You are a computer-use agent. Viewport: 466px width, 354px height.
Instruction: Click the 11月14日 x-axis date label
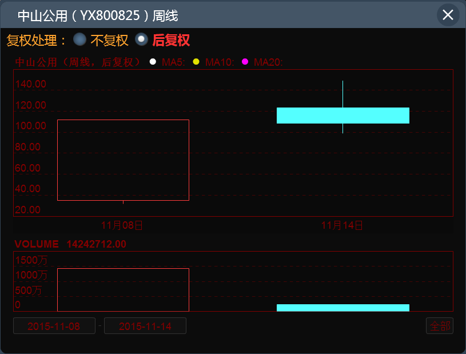pos(342,225)
